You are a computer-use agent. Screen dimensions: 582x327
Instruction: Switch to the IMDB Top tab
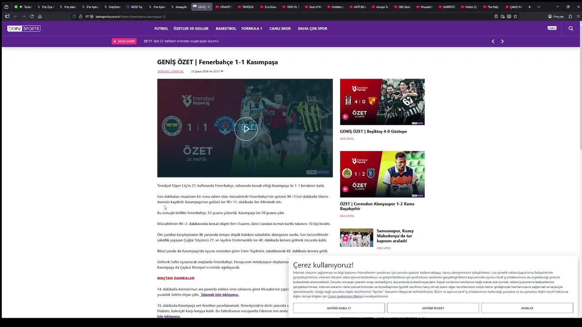(134, 7)
